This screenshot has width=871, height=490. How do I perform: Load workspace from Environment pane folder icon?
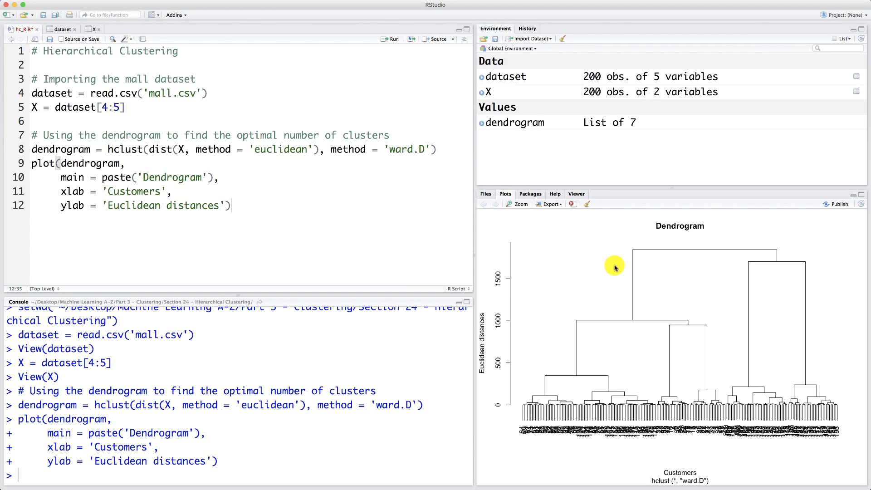pos(484,39)
